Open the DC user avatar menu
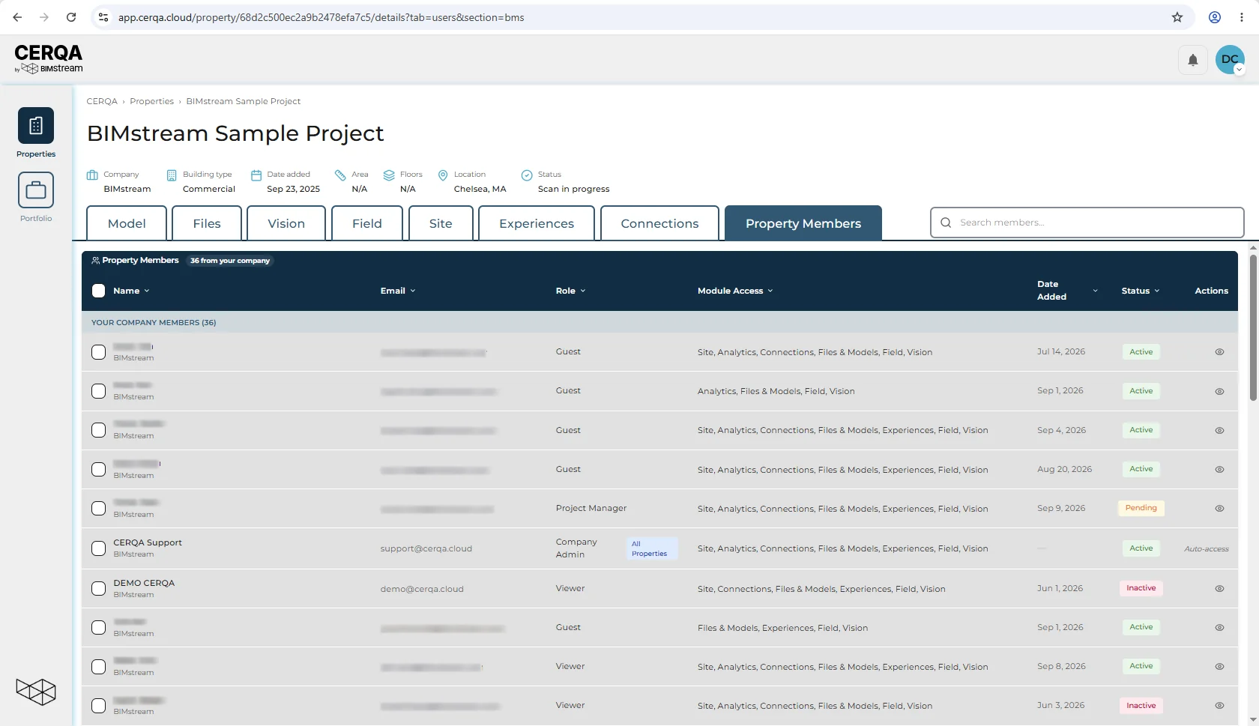The height and width of the screenshot is (726, 1259). (1230, 60)
